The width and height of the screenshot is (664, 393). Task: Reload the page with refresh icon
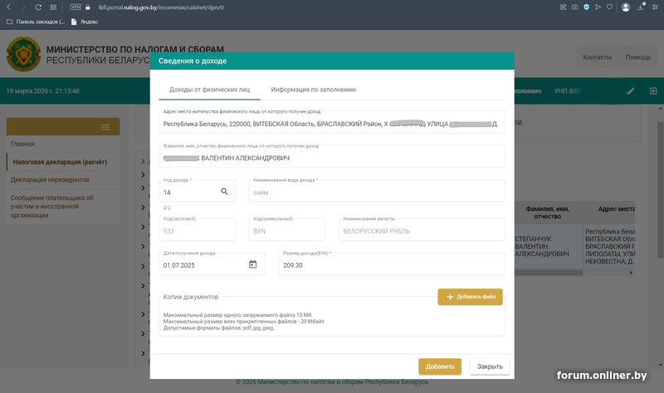tap(38, 7)
